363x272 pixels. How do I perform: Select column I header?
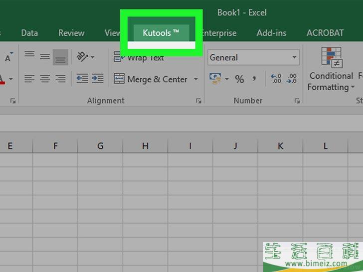(190, 146)
